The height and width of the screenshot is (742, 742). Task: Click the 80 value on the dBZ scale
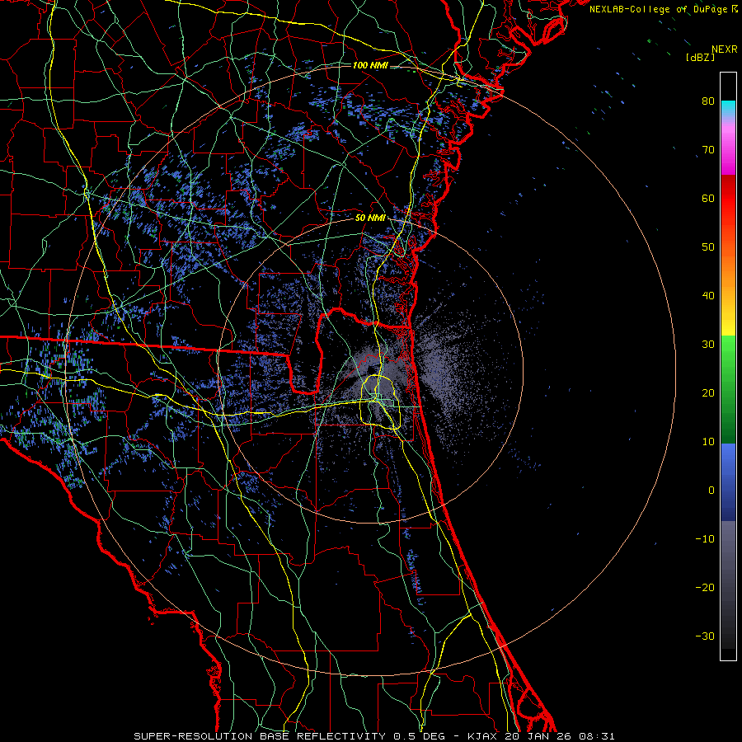pyautogui.click(x=708, y=101)
